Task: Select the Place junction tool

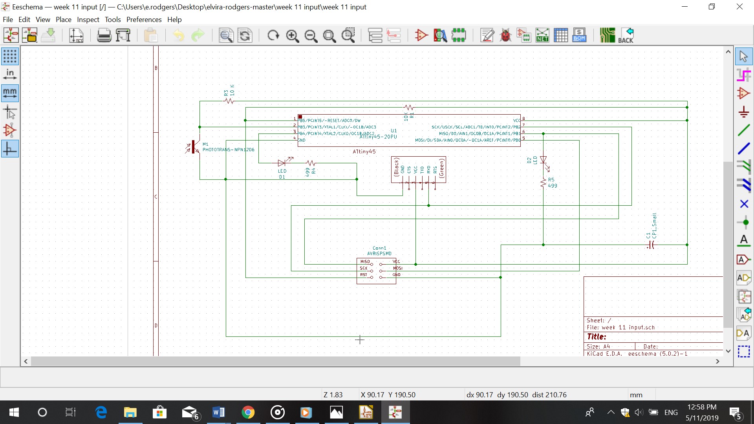Action: click(x=744, y=222)
